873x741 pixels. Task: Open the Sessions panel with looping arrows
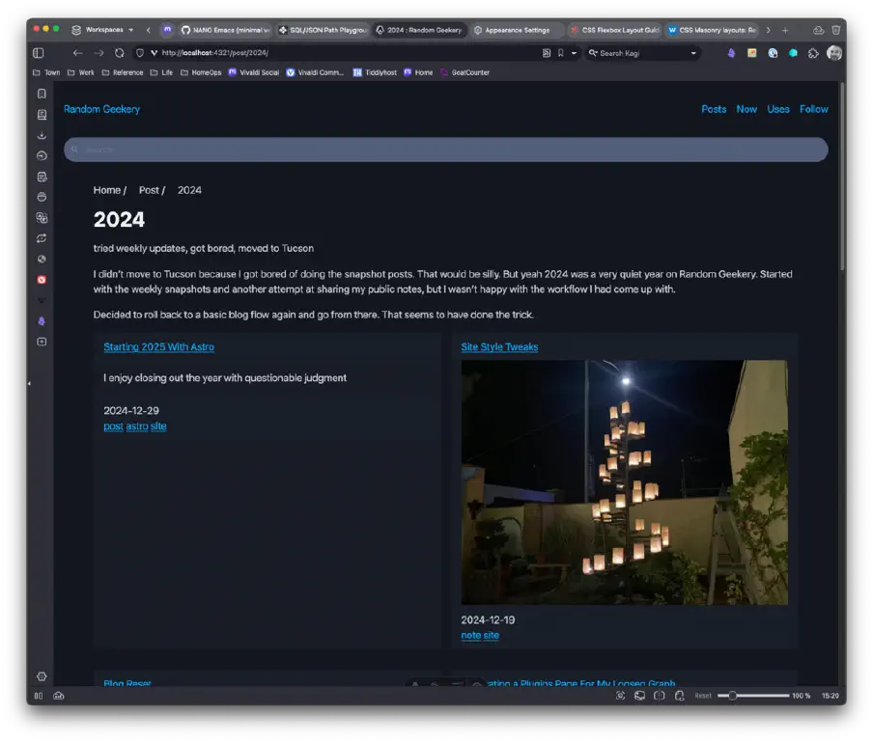tap(42, 238)
